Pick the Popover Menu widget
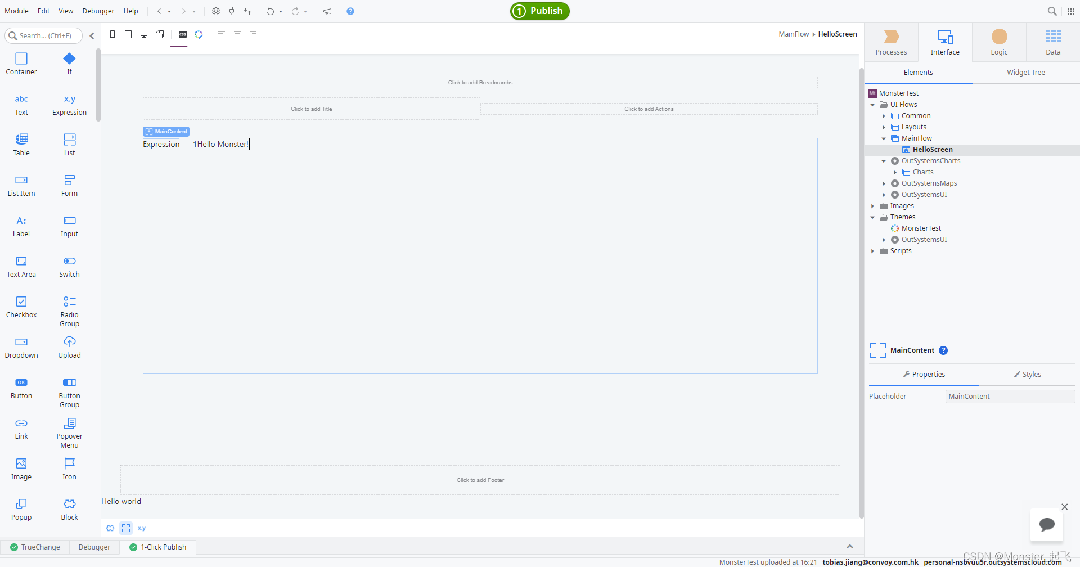This screenshot has width=1080, height=567. tap(69, 433)
